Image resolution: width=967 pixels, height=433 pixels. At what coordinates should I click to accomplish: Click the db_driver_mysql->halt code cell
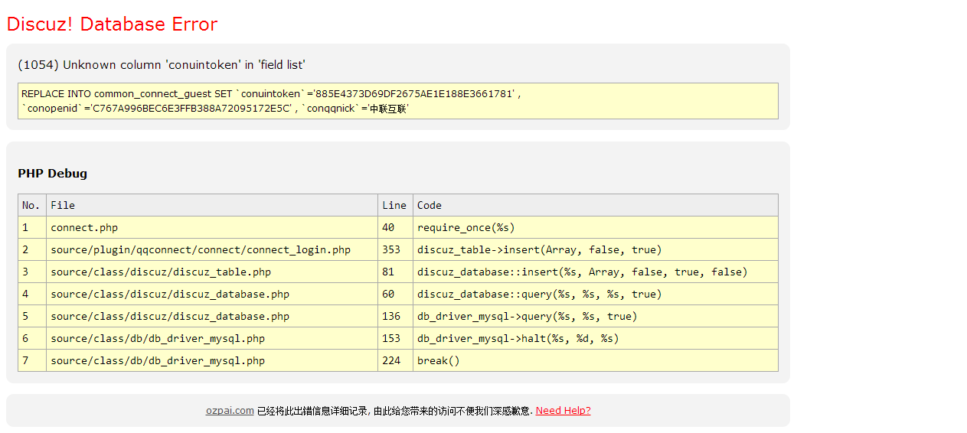click(518, 338)
